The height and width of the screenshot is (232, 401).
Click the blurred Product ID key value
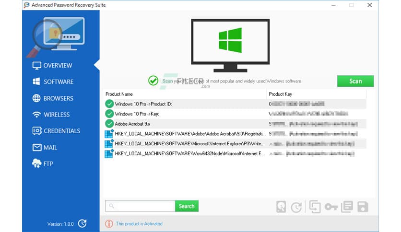click(296, 104)
